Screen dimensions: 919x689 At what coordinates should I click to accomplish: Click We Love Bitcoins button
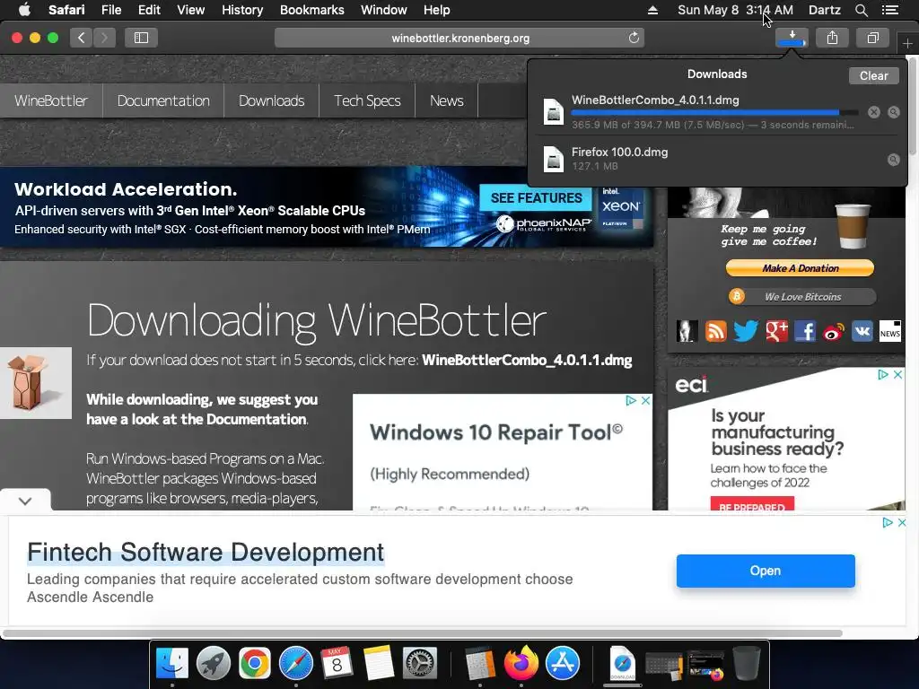802,296
